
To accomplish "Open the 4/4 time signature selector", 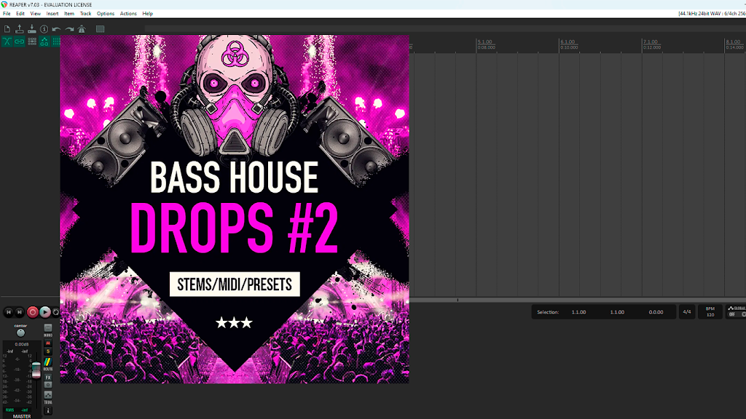I will point(687,312).
